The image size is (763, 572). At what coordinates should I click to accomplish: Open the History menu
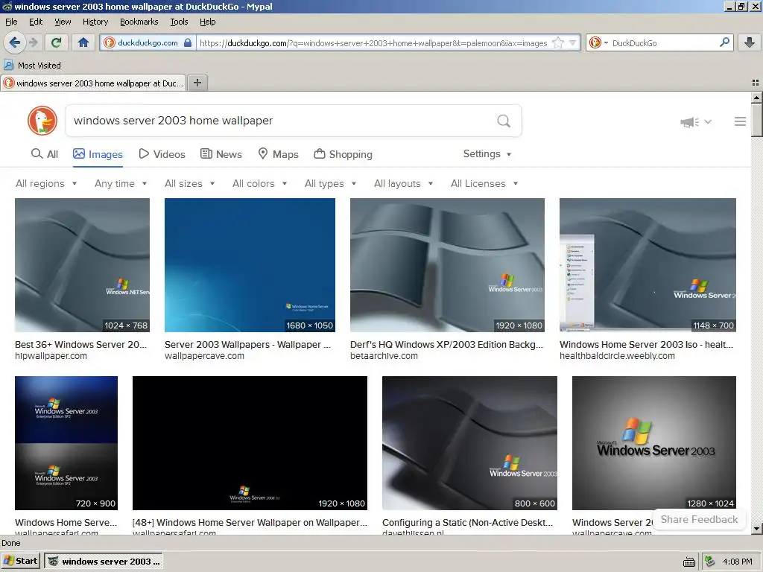point(95,22)
